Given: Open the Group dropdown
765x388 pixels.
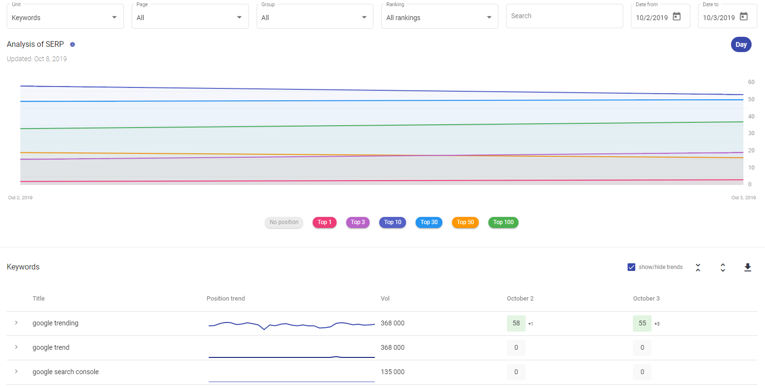Looking at the screenshot, I should tap(315, 18).
